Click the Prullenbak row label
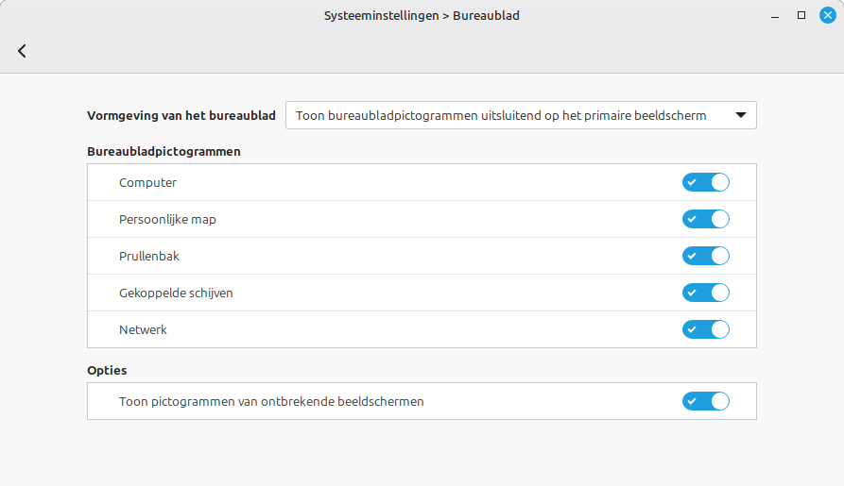The height and width of the screenshot is (486, 844). point(149,257)
